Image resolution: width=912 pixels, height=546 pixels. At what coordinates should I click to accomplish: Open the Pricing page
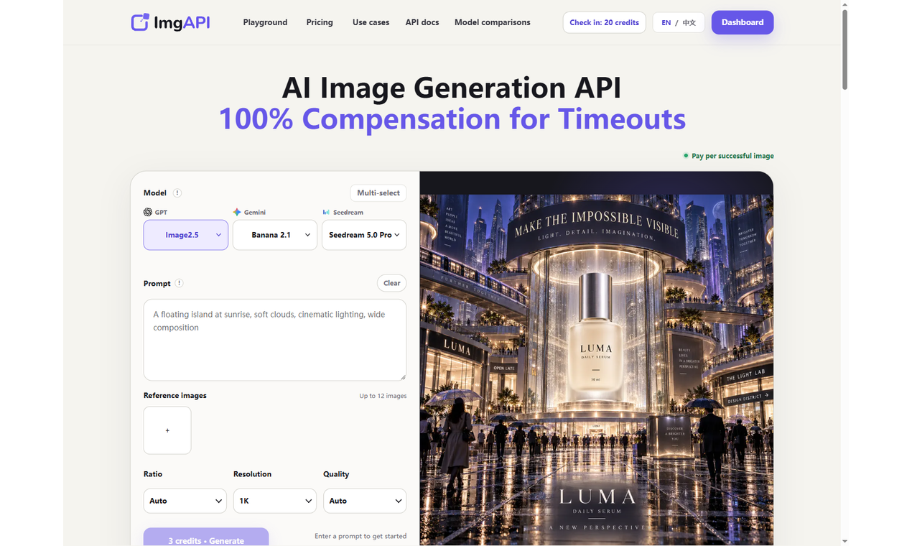[320, 22]
